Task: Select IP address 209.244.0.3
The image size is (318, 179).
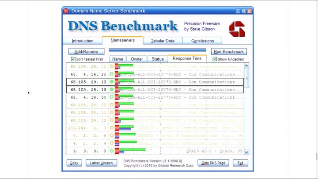Action: pos(87,128)
